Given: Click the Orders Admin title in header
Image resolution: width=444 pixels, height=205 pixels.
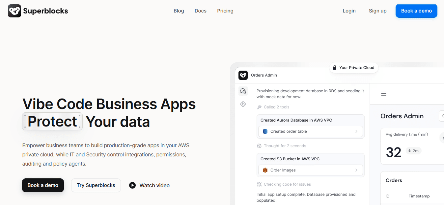Looking at the screenshot, I should click(x=264, y=75).
